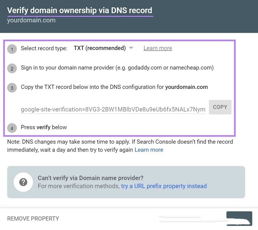The width and height of the screenshot is (258, 230).
Task: Try a URL prefix property instead
Action: (x=164, y=186)
